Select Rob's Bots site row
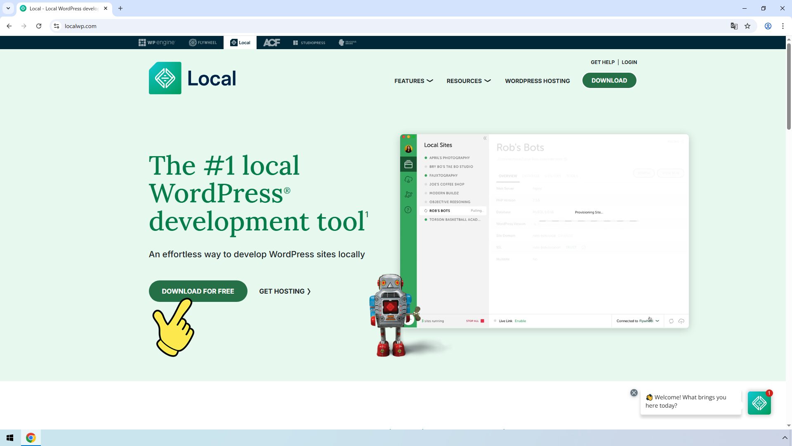Viewport: 792px width, 446px height. pyautogui.click(x=453, y=211)
